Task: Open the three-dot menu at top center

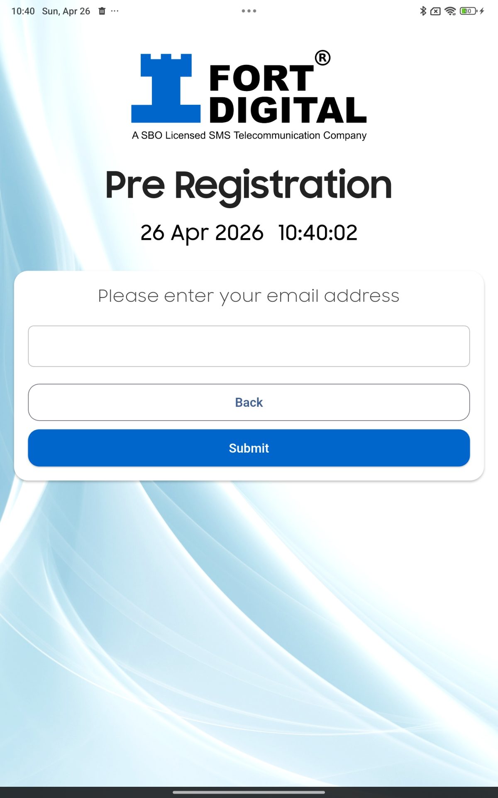Action: pos(249,11)
